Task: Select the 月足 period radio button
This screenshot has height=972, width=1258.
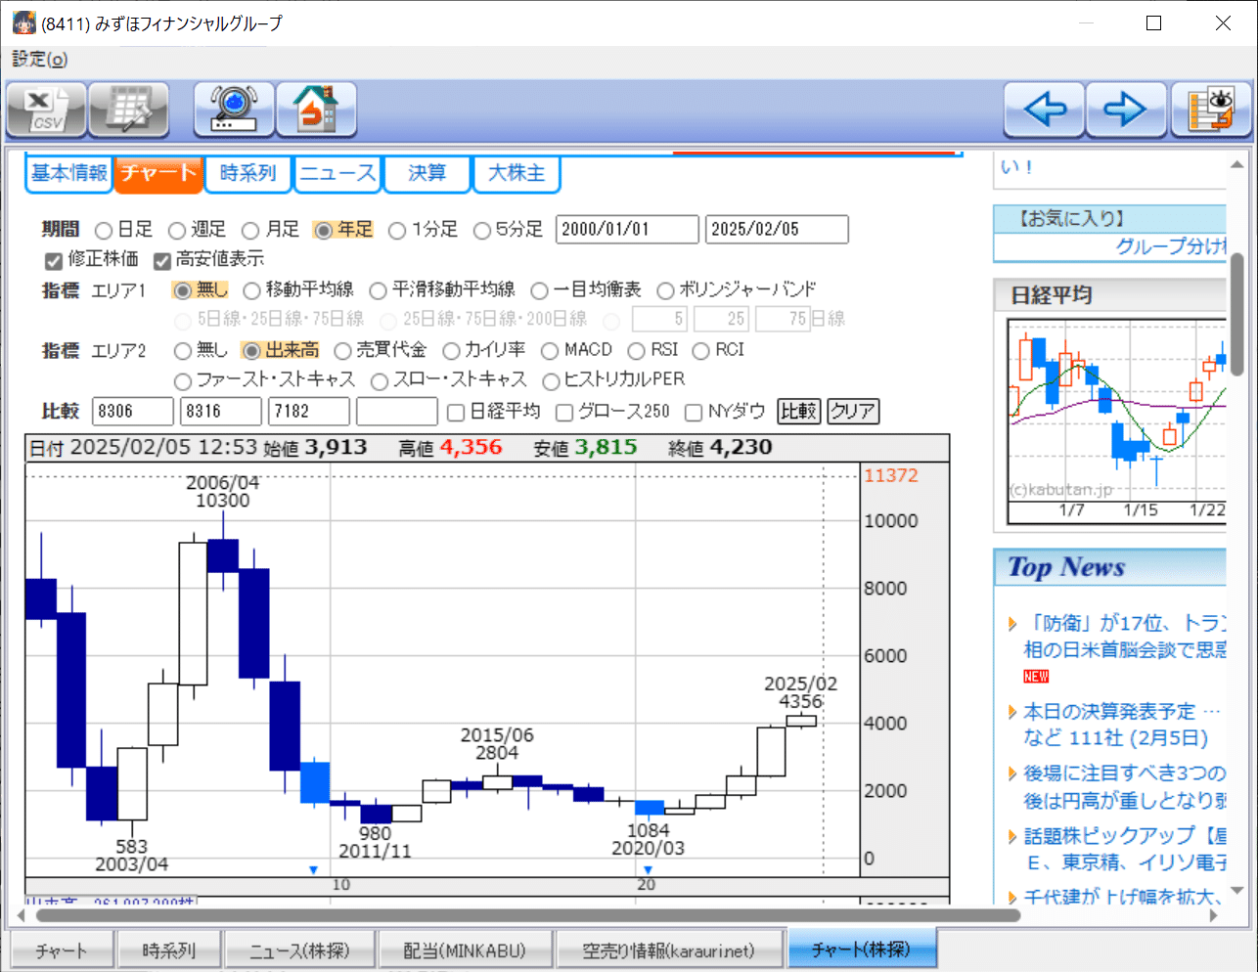Action: (250, 230)
